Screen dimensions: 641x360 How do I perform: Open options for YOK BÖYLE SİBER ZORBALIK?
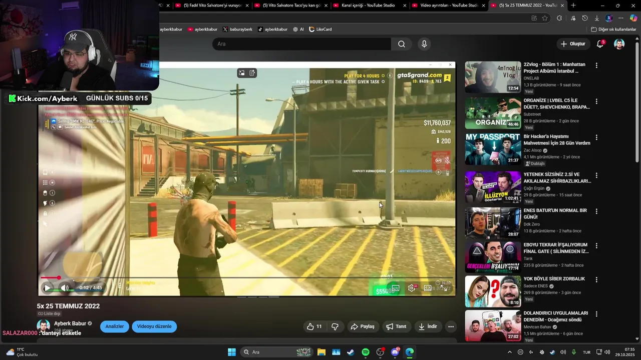pyautogui.click(x=596, y=280)
